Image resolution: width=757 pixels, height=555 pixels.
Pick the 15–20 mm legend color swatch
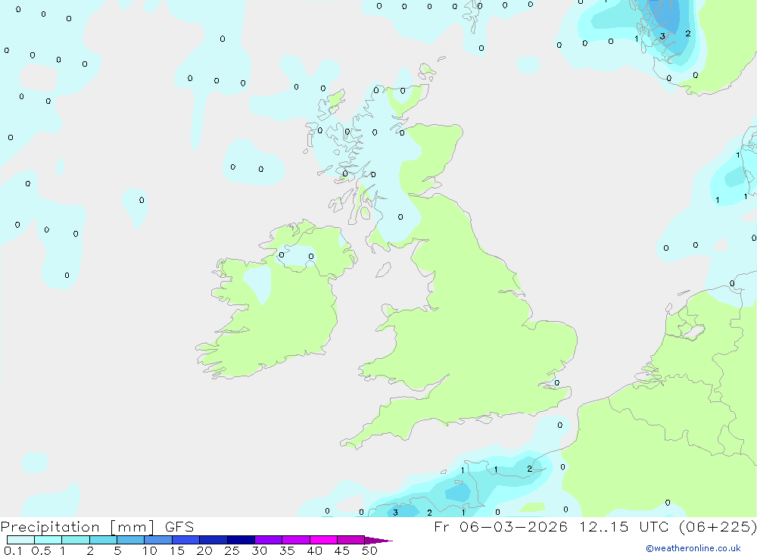click(x=185, y=540)
